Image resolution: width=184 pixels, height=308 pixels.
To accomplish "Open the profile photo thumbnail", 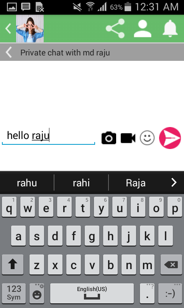I will pyautogui.click(x=30, y=28).
